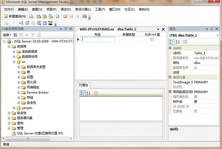Click the Activity Monitor icon in standard toolbar
The height and width of the screenshot is (149, 222).
click(x=84, y=16)
